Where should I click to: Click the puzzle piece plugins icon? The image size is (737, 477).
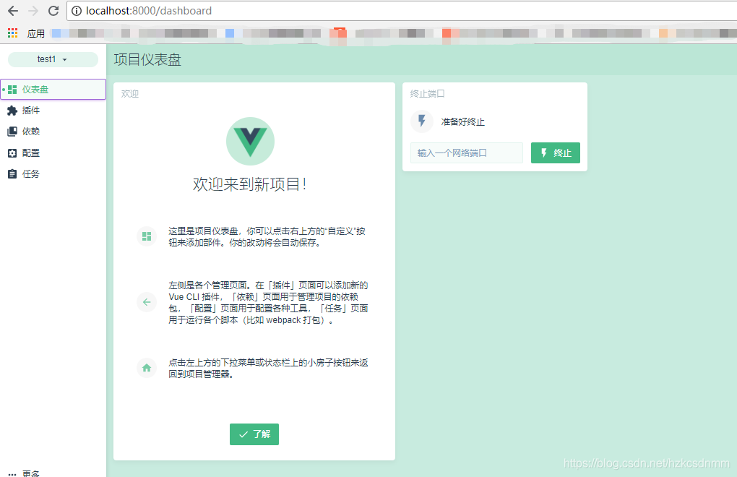coord(12,111)
